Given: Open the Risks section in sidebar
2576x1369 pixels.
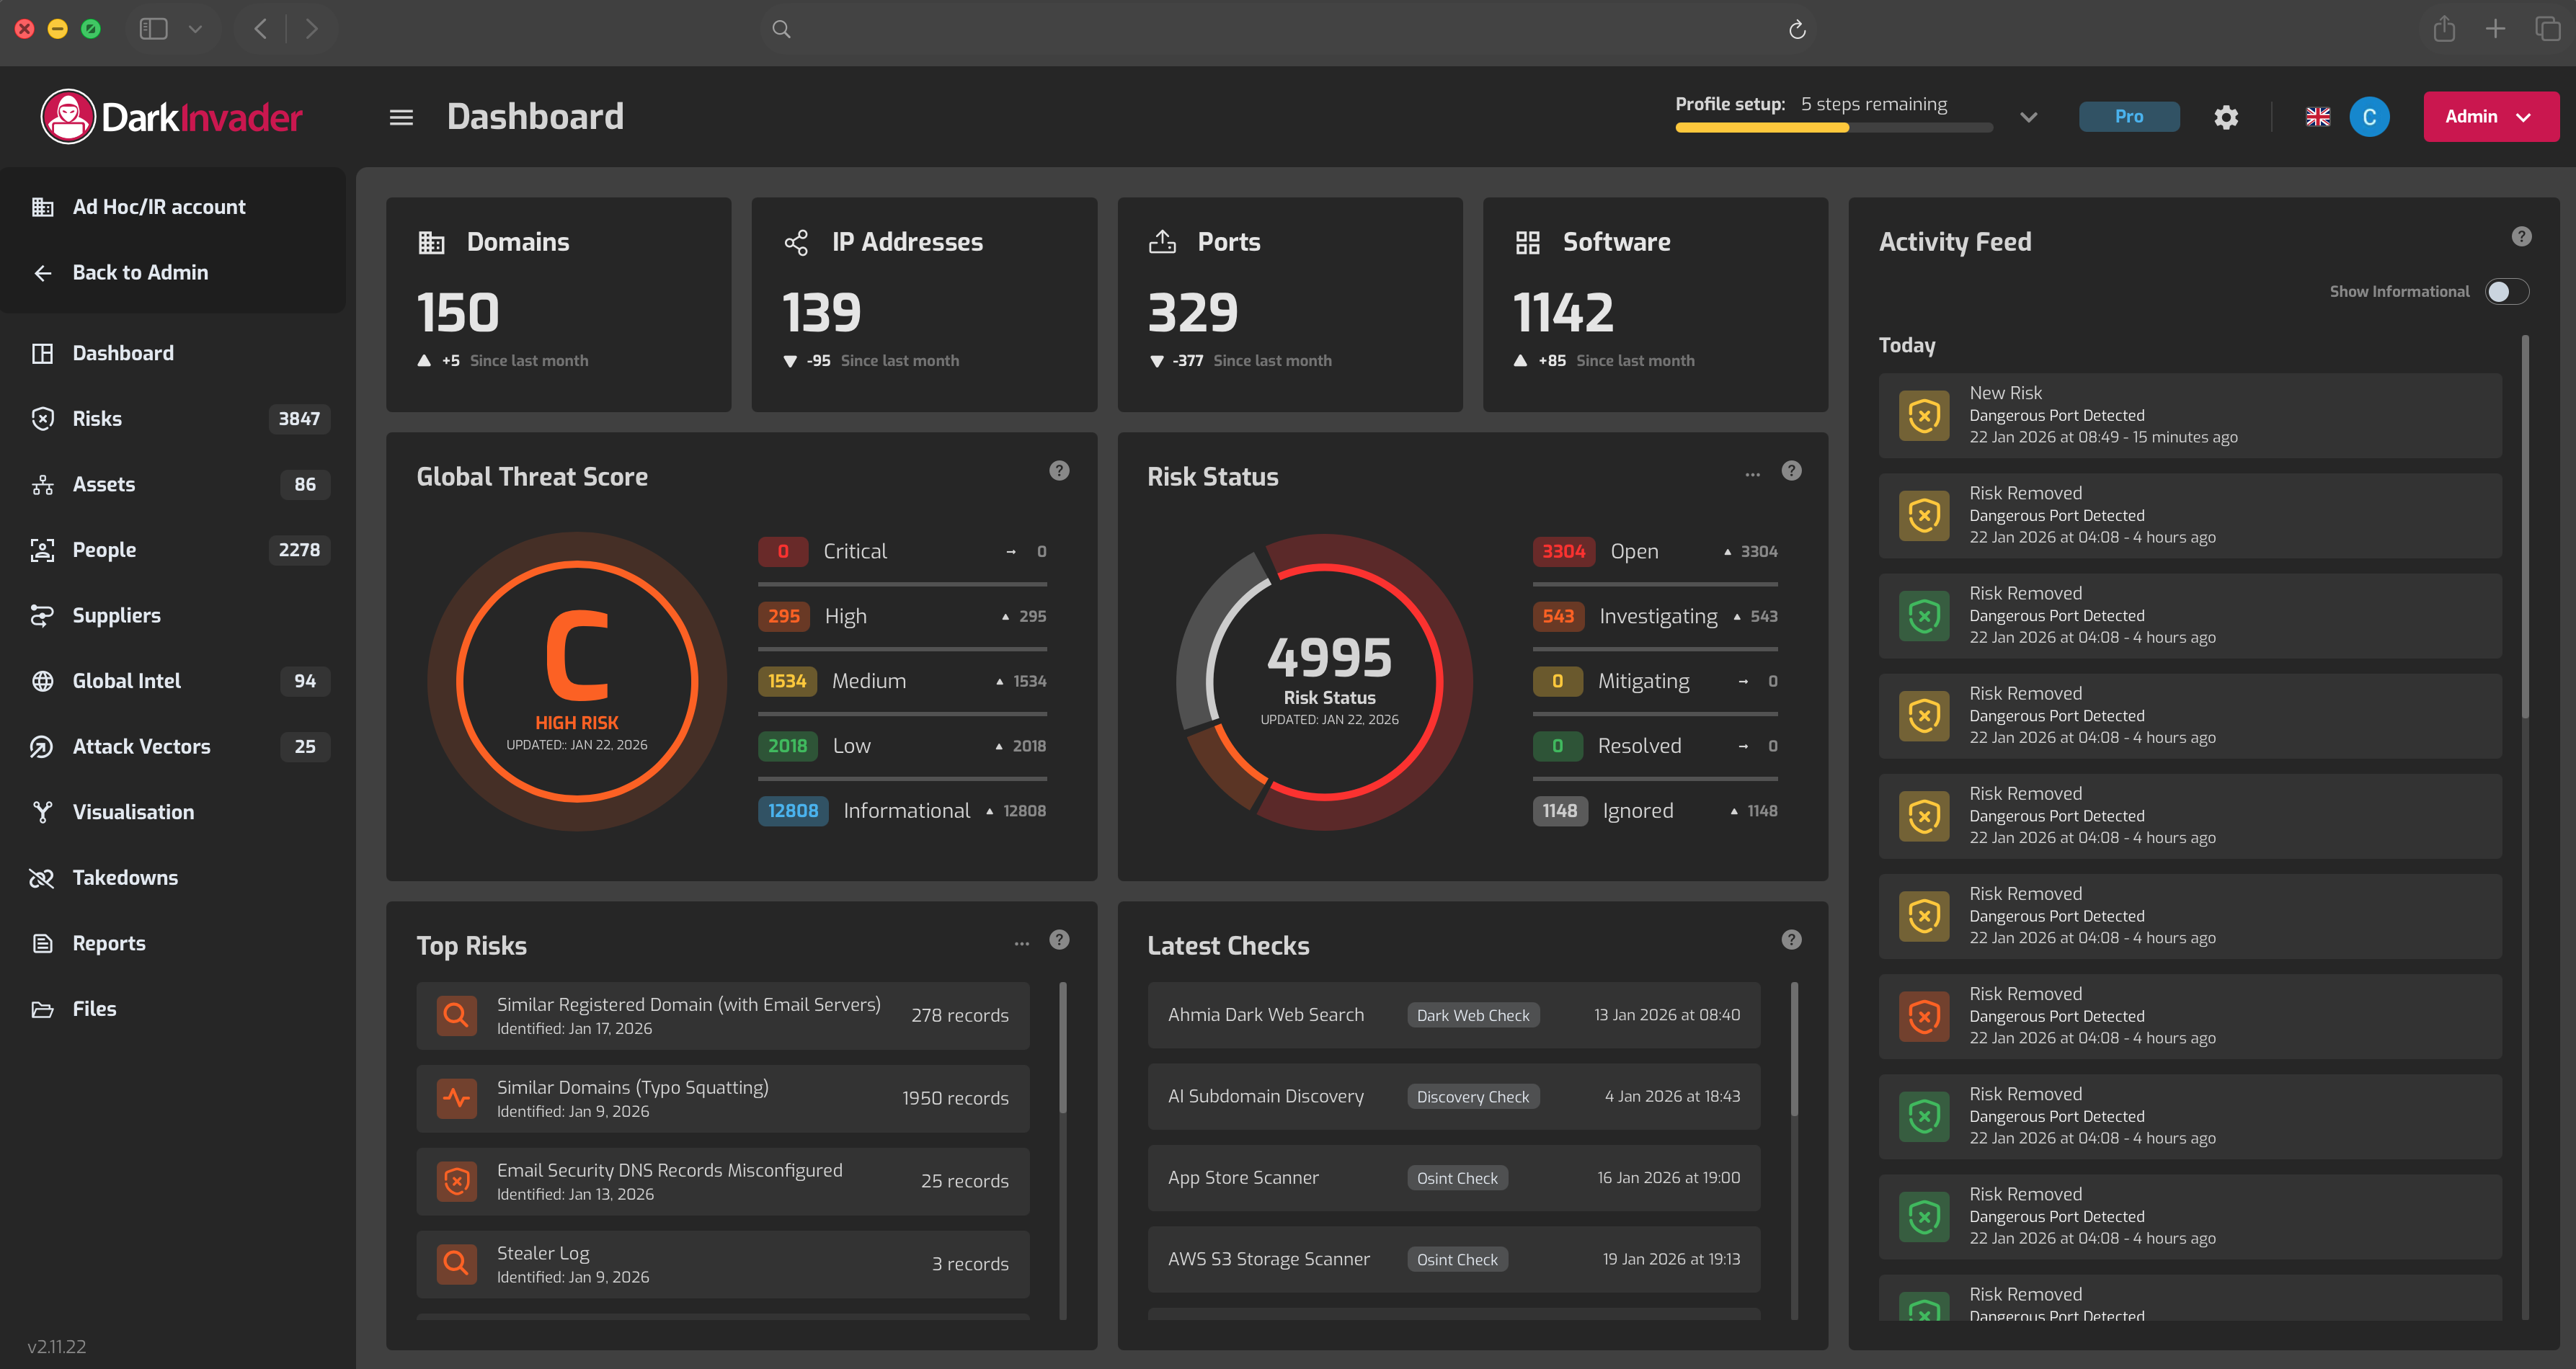Looking at the screenshot, I should coord(96,418).
